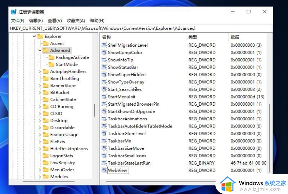This screenshot has height=194, width=288.
Task: Click the DWORD icon beside TaskbarSizeMove
Action: click(104, 148)
